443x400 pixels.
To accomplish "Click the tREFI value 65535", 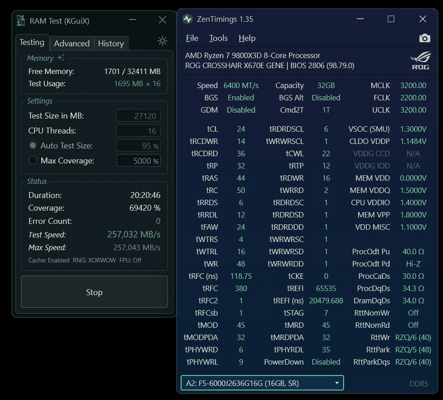I will [326, 288].
